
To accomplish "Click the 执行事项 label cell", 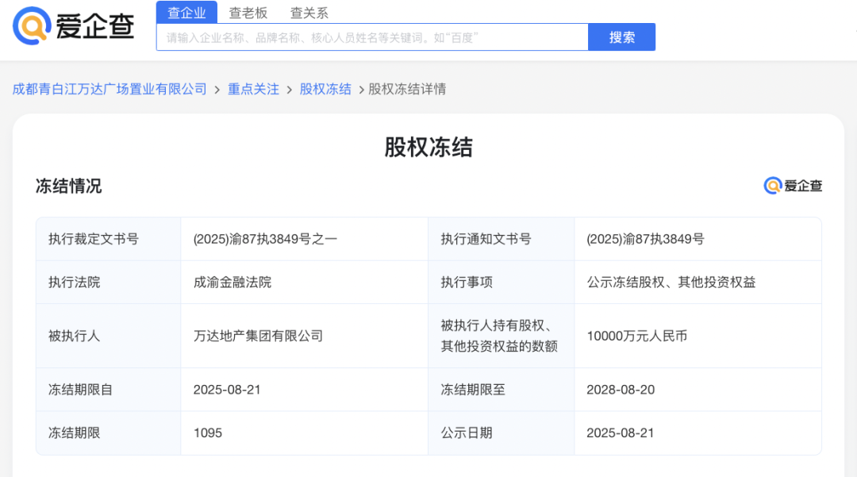I will pyautogui.click(x=502, y=282).
